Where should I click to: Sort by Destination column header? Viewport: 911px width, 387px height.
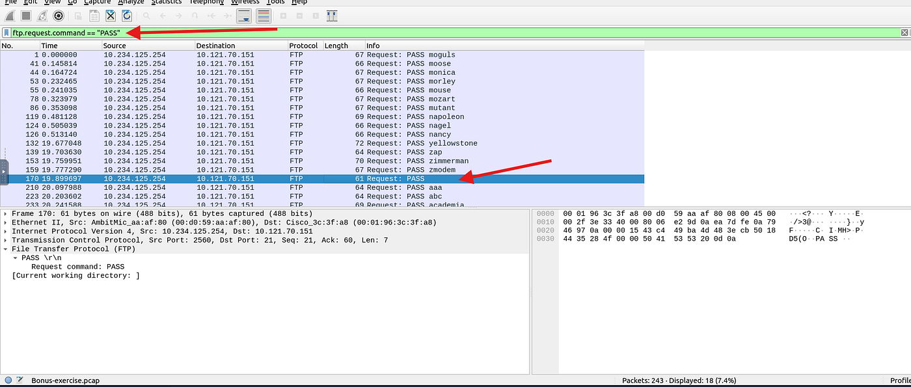(241, 46)
